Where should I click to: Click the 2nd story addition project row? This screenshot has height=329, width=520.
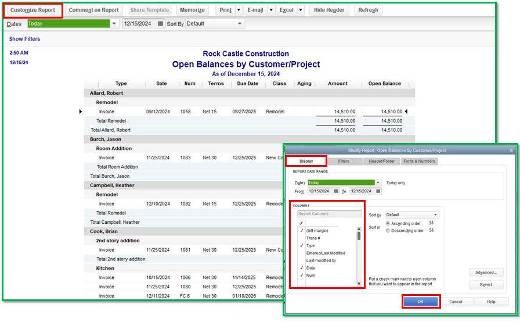(184, 241)
